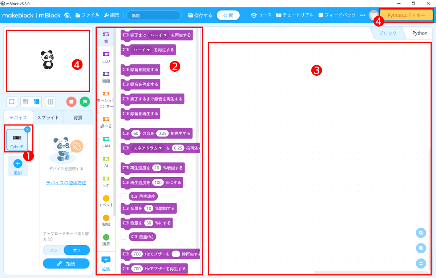Click the red stop button
This screenshot has height=278, width=436.
71,102
